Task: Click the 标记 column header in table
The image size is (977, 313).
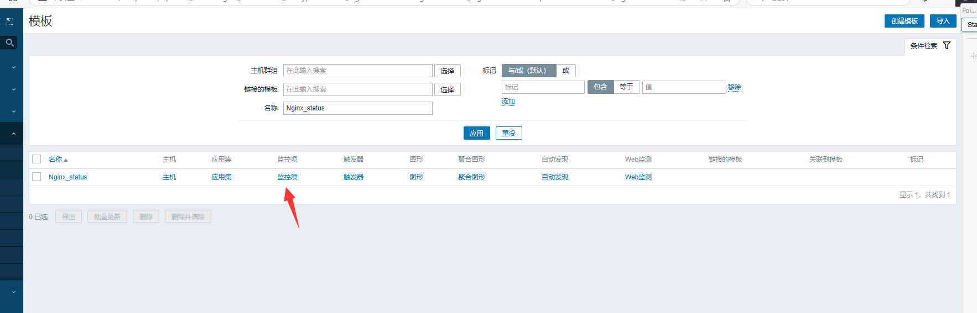Action: 917,160
